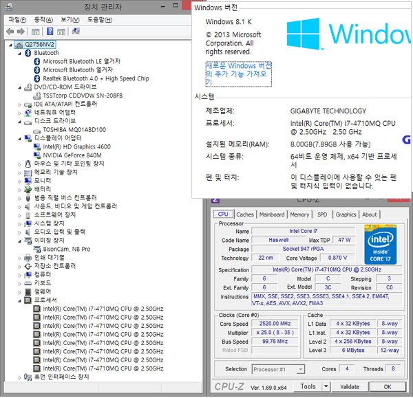Expand the 네트워크 어댑터 node
Image resolution: width=413 pixels, height=398 pixels.
(20, 113)
